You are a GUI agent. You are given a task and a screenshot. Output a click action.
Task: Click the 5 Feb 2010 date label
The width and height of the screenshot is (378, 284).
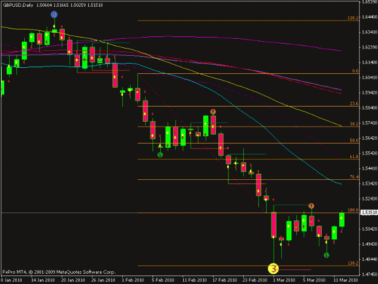click(x=163, y=280)
